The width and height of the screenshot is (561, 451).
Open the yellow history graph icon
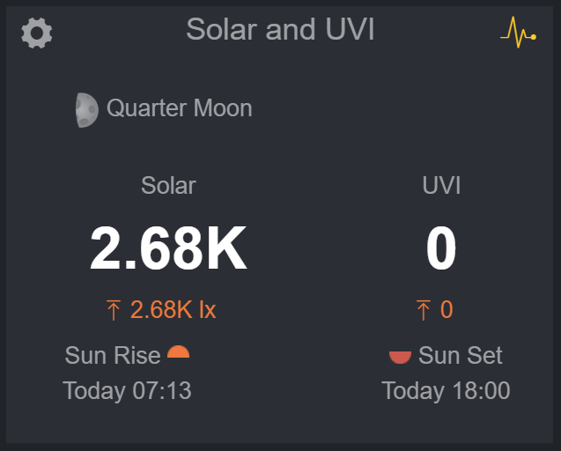pos(518,33)
